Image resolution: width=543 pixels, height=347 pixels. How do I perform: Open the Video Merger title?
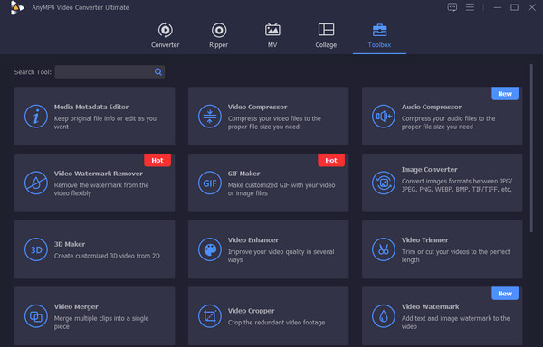pyautogui.click(x=76, y=306)
